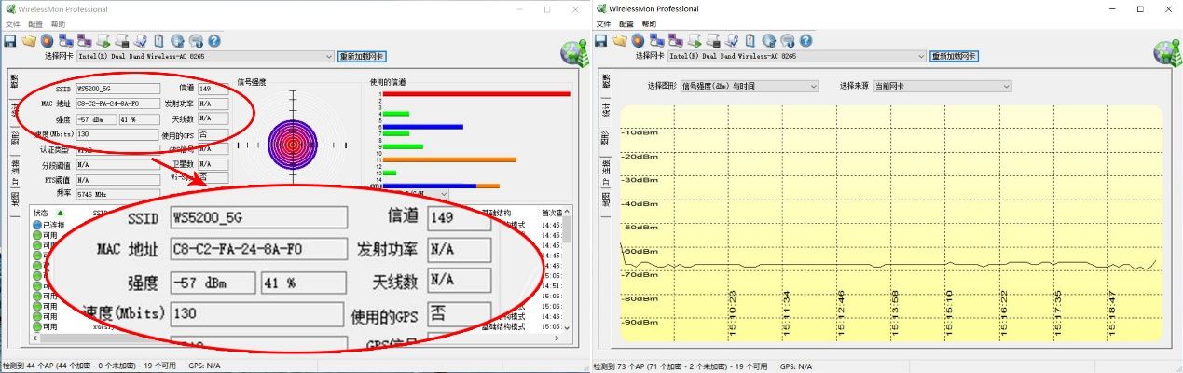Select the 已连接 connected network row
This screenshot has width=1183, height=373.
[x=45, y=225]
